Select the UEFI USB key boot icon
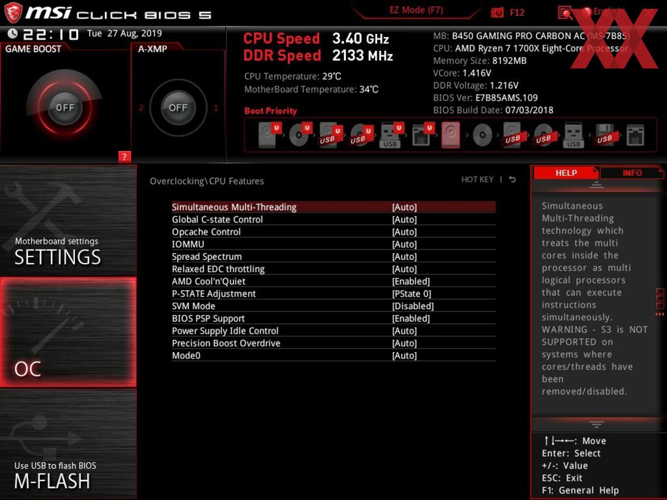 click(391, 135)
